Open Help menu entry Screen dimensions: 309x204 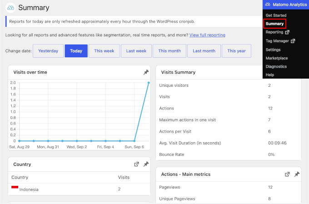[x=270, y=75]
